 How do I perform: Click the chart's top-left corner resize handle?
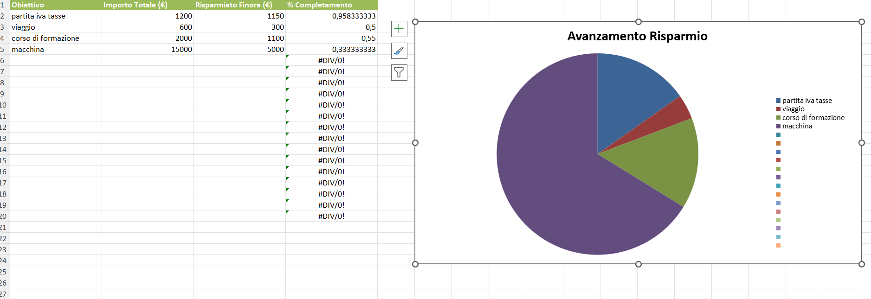[415, 22]
